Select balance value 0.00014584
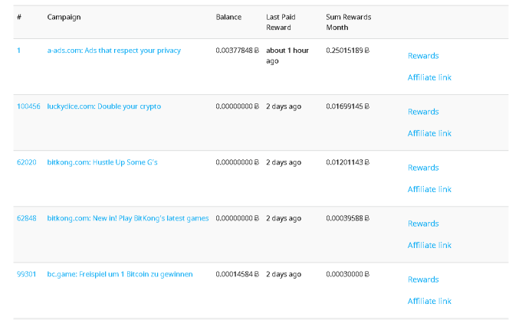 click(x=237, y=274)
